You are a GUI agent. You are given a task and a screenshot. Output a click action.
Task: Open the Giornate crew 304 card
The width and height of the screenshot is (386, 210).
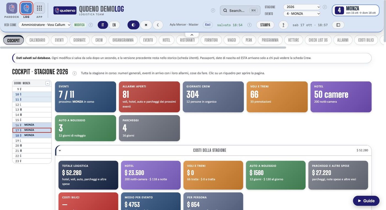click(x=213, y=97)
